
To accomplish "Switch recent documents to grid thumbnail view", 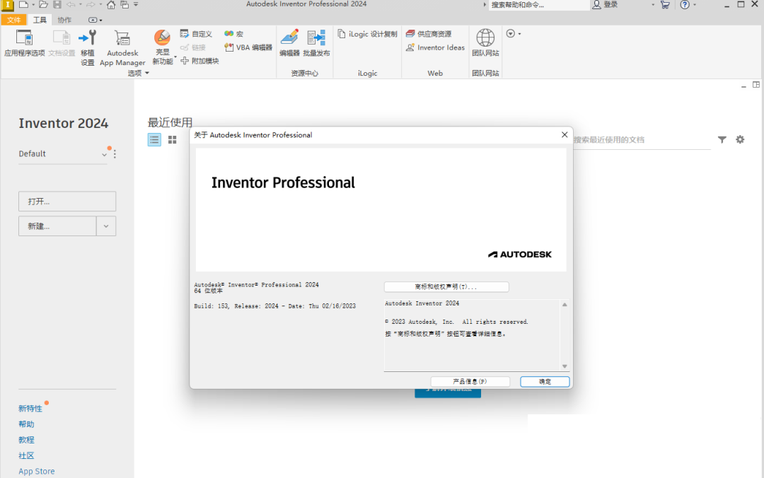I will coord(172,139).
